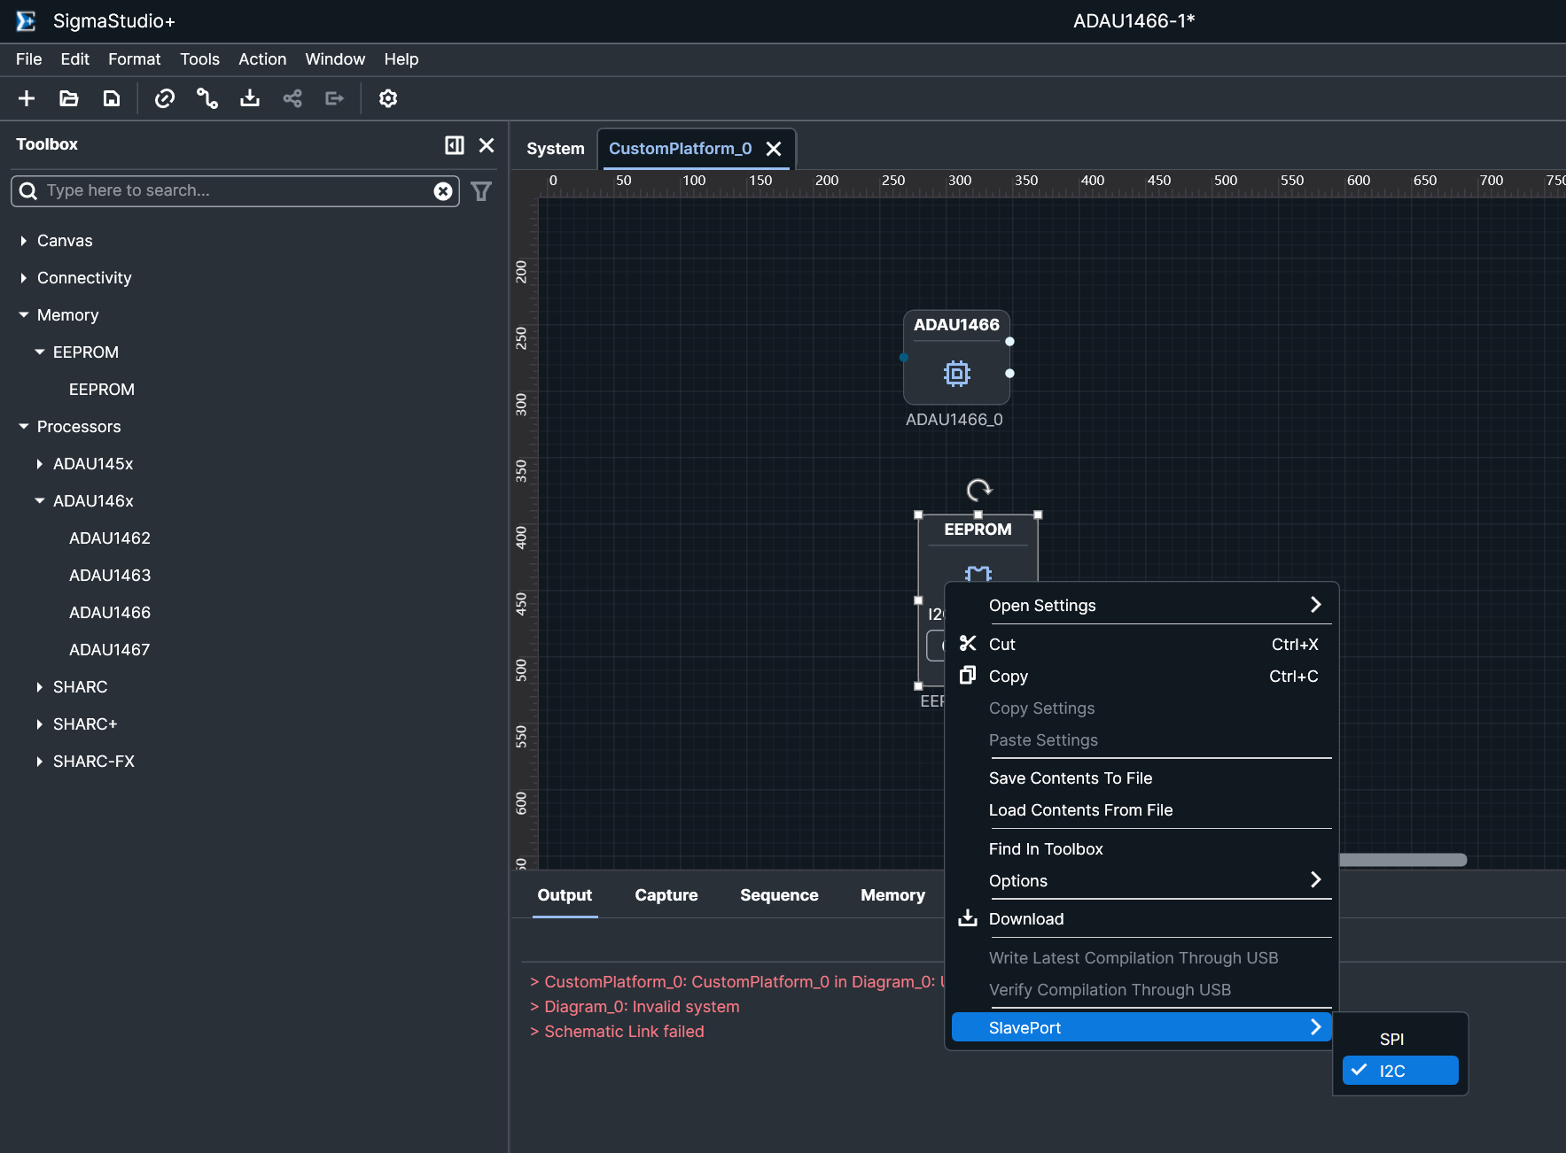Switch to the Capture tab

(x=666, y=895)
